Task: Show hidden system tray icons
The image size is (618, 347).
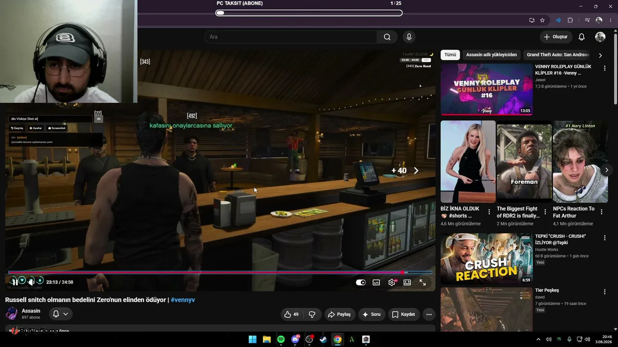Action: [538, 339]
